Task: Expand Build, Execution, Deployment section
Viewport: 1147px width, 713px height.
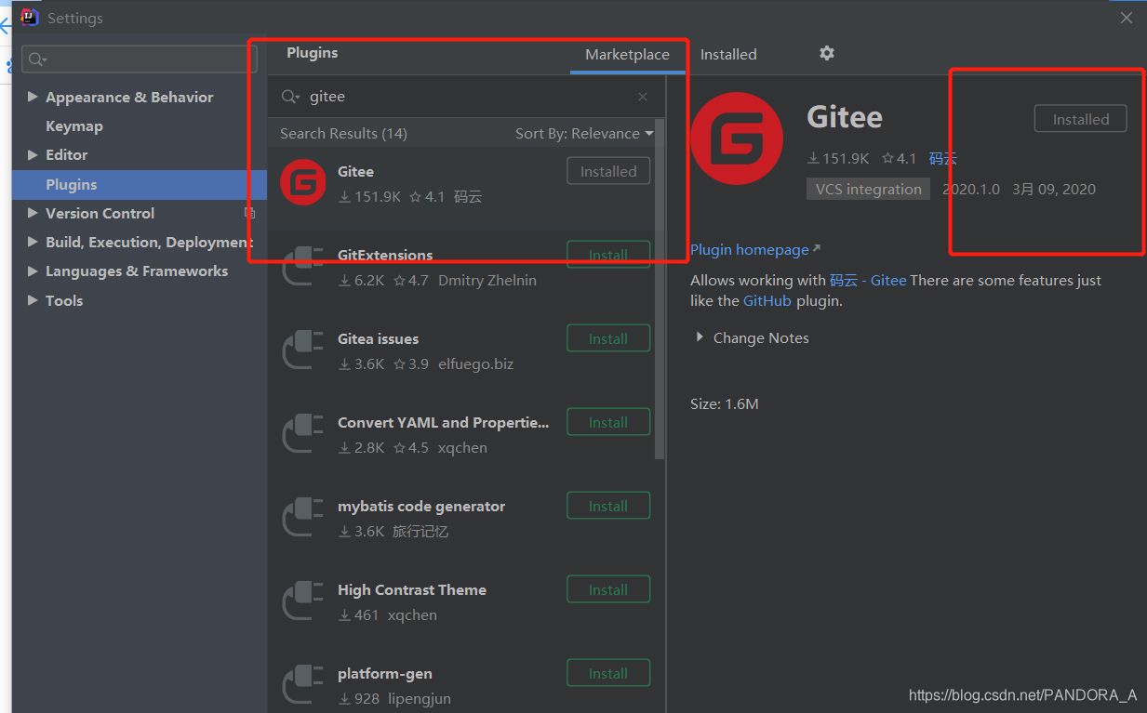Action: (33, 242)
